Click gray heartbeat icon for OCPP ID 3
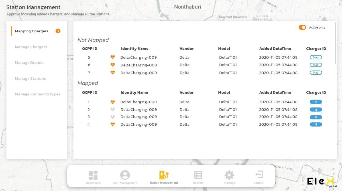The height and width of the screenshot is (191, 342). pyautogui.click(x=113, y=117)
